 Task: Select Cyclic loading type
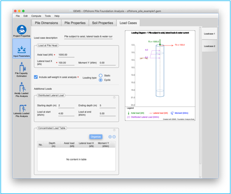tap(101, 80)
